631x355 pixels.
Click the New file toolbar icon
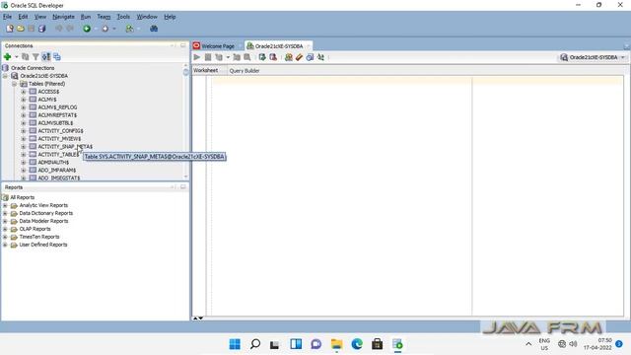[10, 29]
